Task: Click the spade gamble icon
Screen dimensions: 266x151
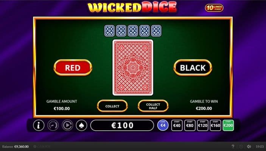Action: point(82,125)
